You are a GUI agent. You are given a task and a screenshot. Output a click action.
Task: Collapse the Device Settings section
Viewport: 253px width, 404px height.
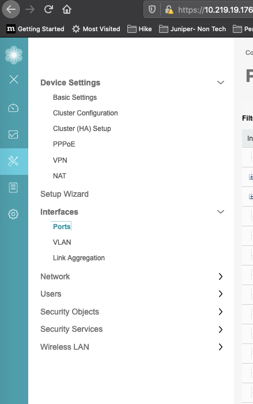221,83
